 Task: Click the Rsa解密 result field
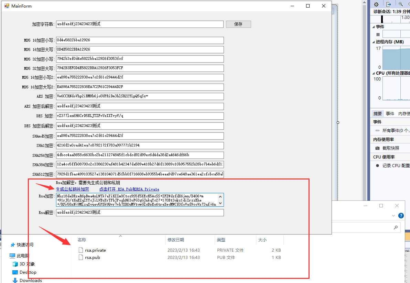tap(140, 213)
